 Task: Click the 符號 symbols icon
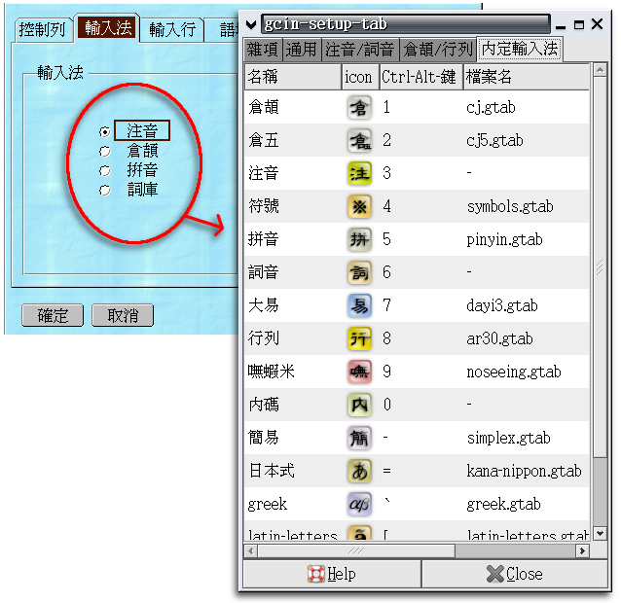(x=359, y=206)
